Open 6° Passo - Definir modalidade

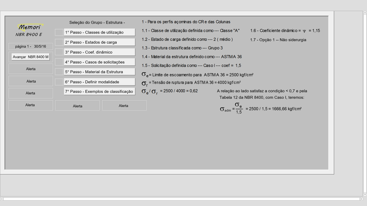tap(99, 82)
